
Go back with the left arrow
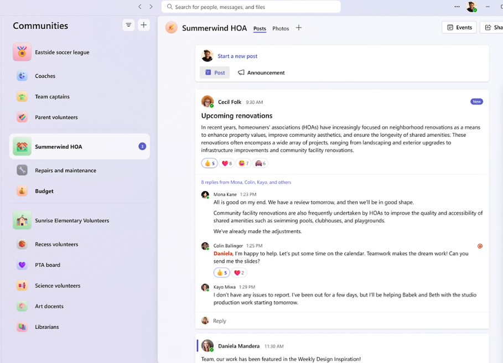(140, 7)
